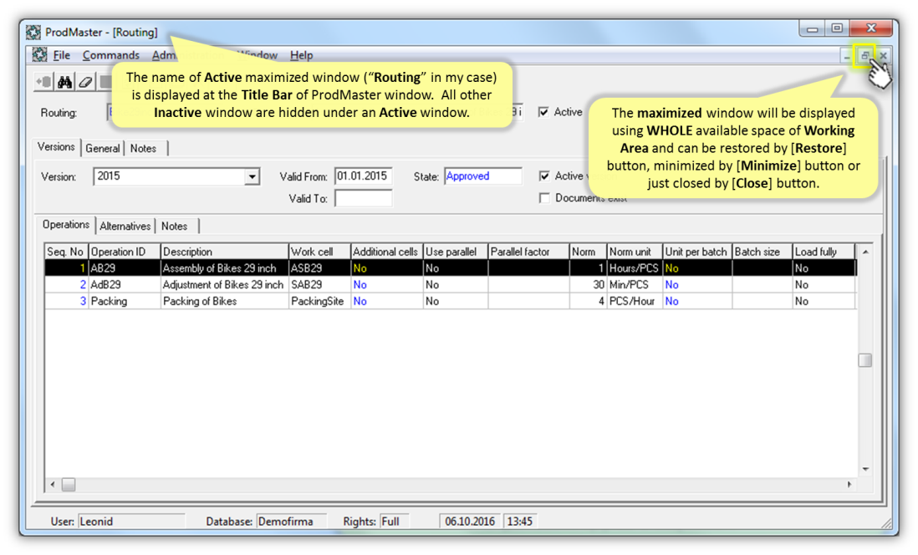Click the eraser clear icon in the toolbar
The width and height of the screenshot is (918, 555).
click(85, 82)
